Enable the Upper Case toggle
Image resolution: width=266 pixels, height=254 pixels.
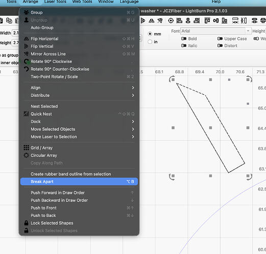coord(220,39)
